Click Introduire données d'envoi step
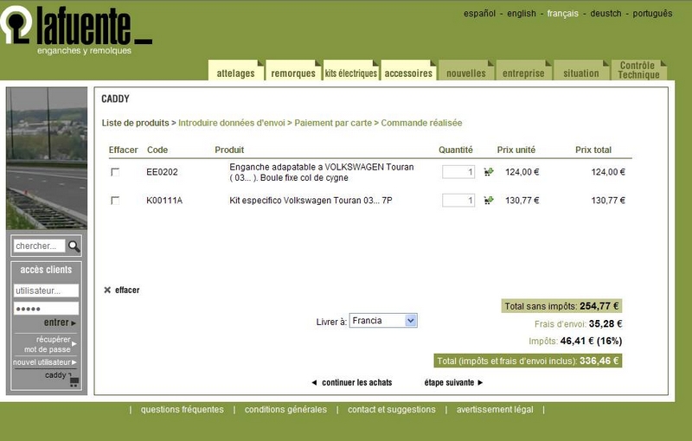The height and width of the screenshot is (441, 692). [x=232, y=123]
